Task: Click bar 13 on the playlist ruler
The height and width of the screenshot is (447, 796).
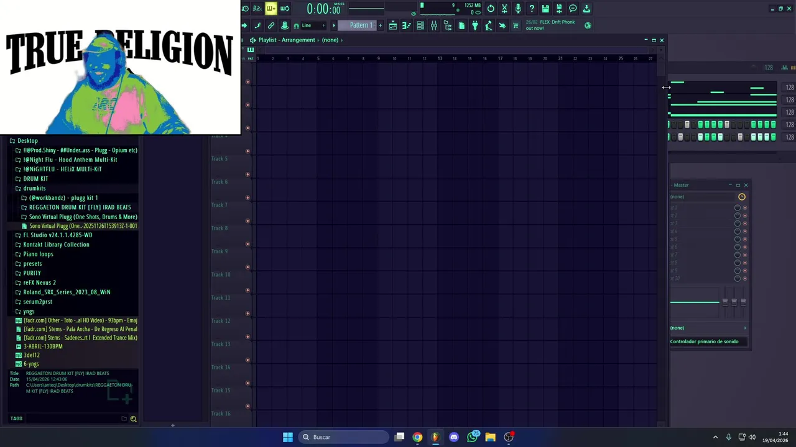Action: [x=440, y=58]
